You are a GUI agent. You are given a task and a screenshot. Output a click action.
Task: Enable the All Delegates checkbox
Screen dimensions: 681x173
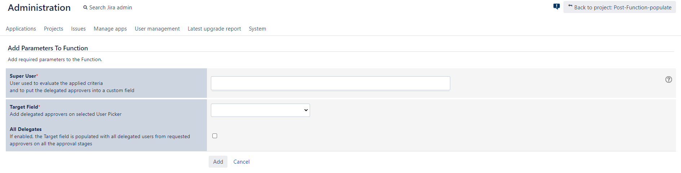click(x=215, y=136)
